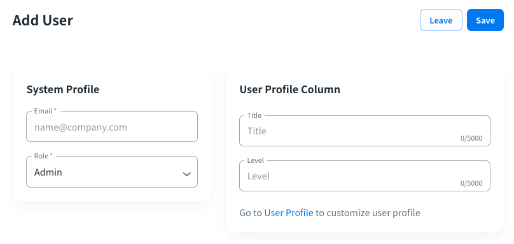Click the Role field label
This screenshot has width=514, height=244.
[x=41, y=156]
